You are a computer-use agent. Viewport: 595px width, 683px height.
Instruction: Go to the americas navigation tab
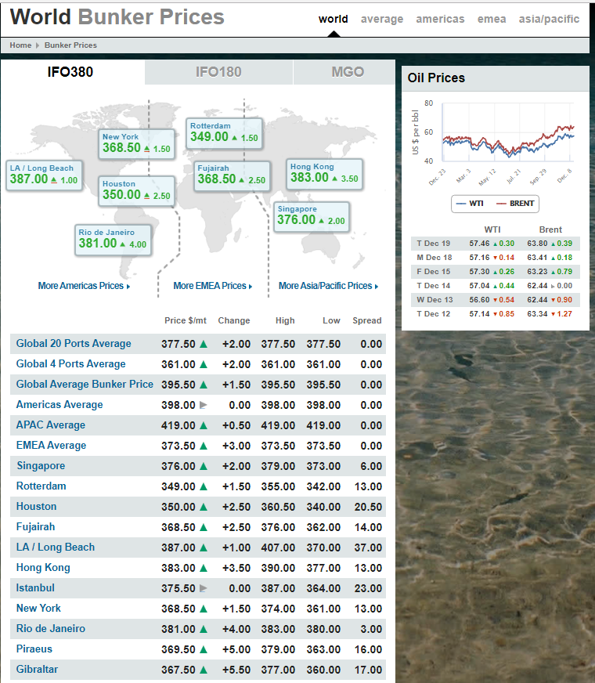tap(440, 19)
